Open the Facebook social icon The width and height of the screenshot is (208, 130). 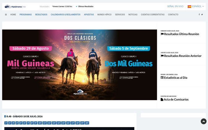click(199, 15)
